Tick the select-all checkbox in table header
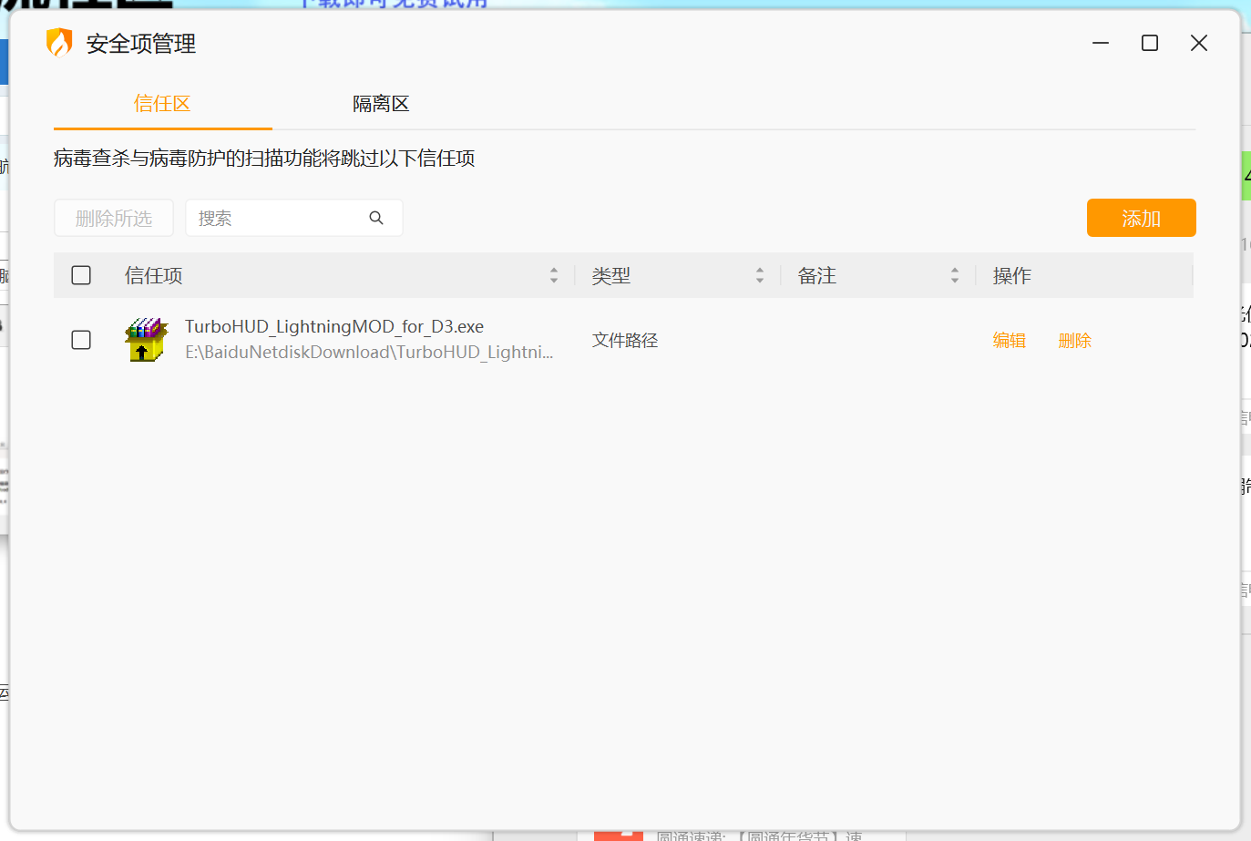The image size is (1251, 841). [x=81, y=275]
